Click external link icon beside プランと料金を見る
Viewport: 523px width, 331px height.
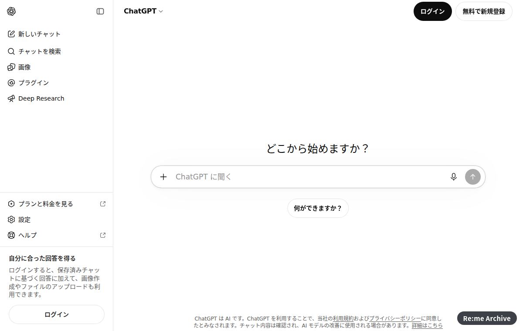(x=103, y=204)
